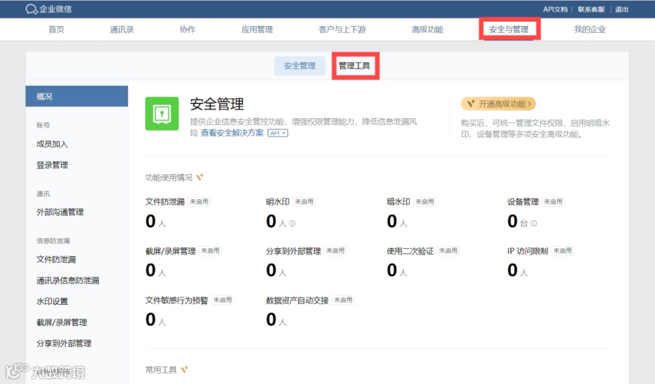This screenshot has width=655, height=384.
Task: Select 水印设置 in the sidebar
Action: (x=52, y=301)
